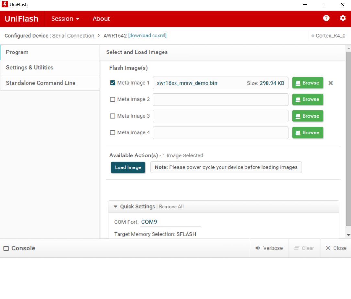The height and width of the screenshot is (299, 351).
Task: Remove Meta Image 1 with the X icon
Action: tap(330, 83)
